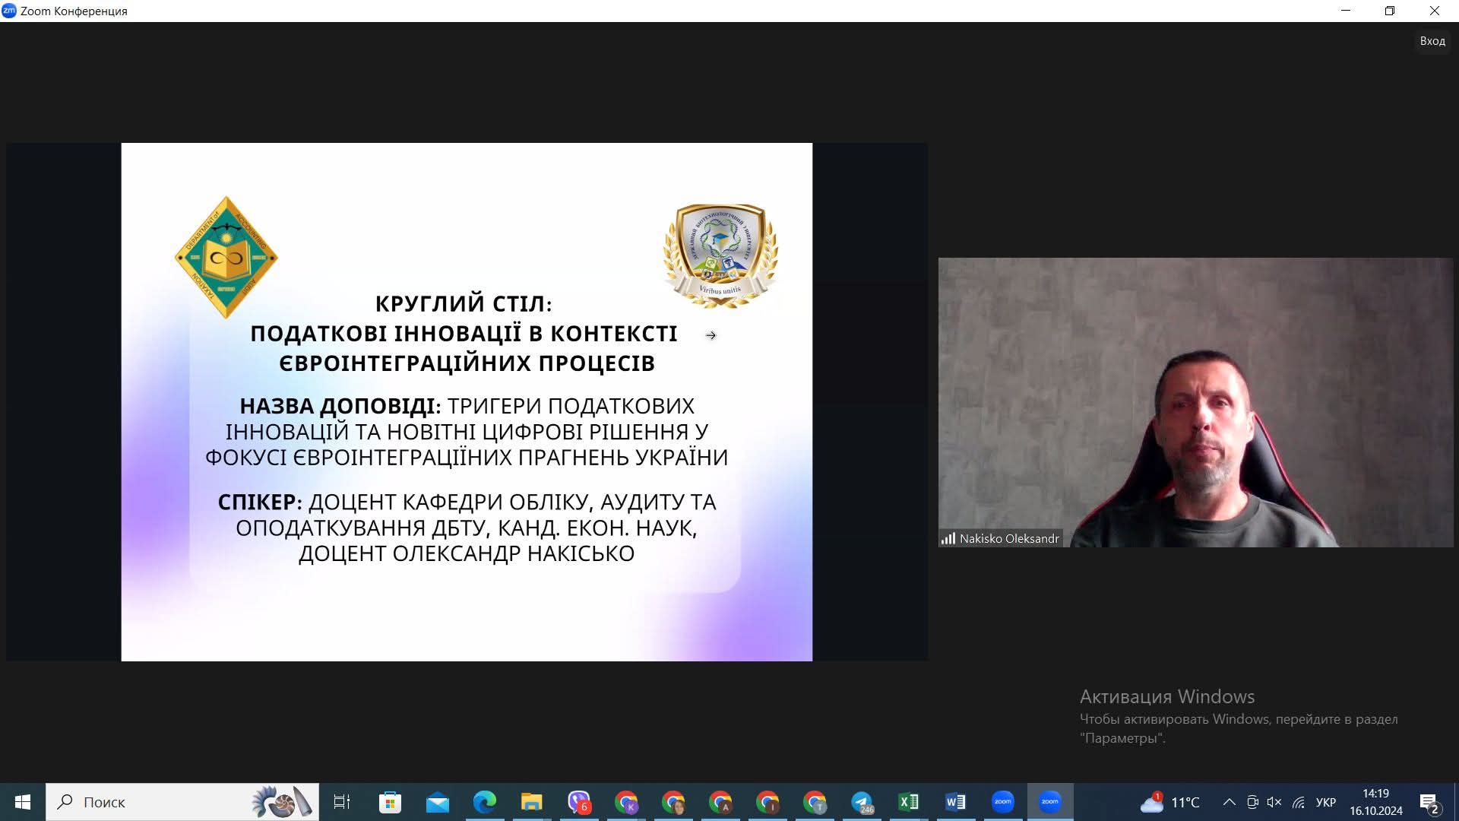The image size is (1459, 821).
Task: Open the 11°C weather widget
Action: 1170,802
